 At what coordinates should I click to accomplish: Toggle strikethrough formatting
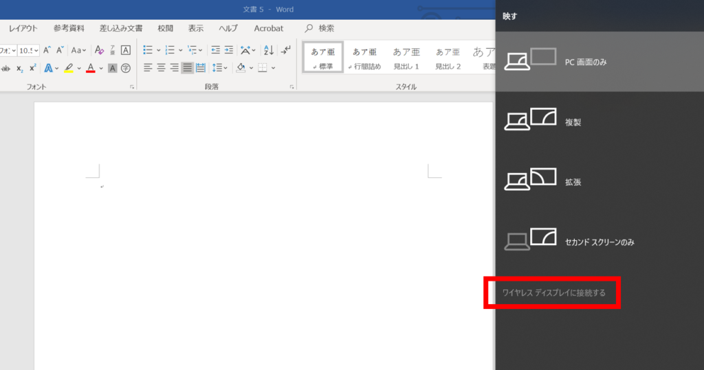5,68
